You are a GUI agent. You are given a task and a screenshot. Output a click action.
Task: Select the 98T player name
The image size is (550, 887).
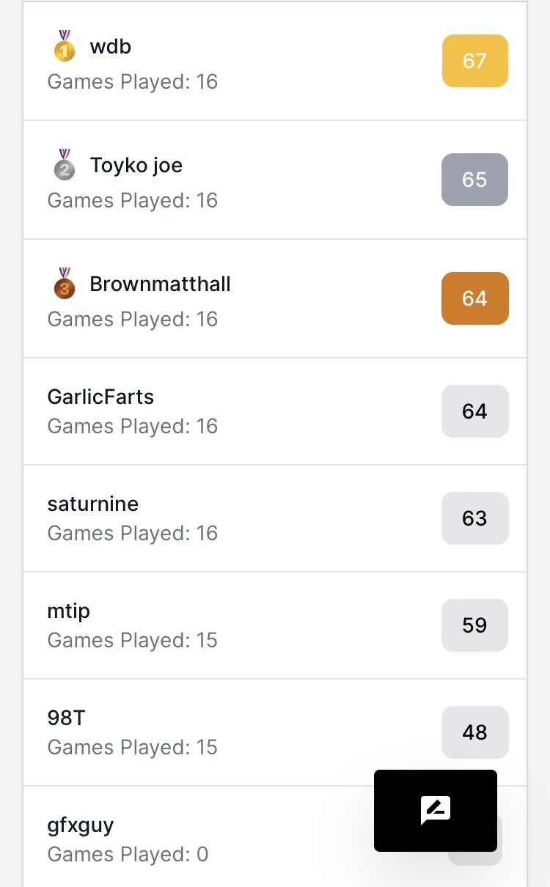click(67, 718)
